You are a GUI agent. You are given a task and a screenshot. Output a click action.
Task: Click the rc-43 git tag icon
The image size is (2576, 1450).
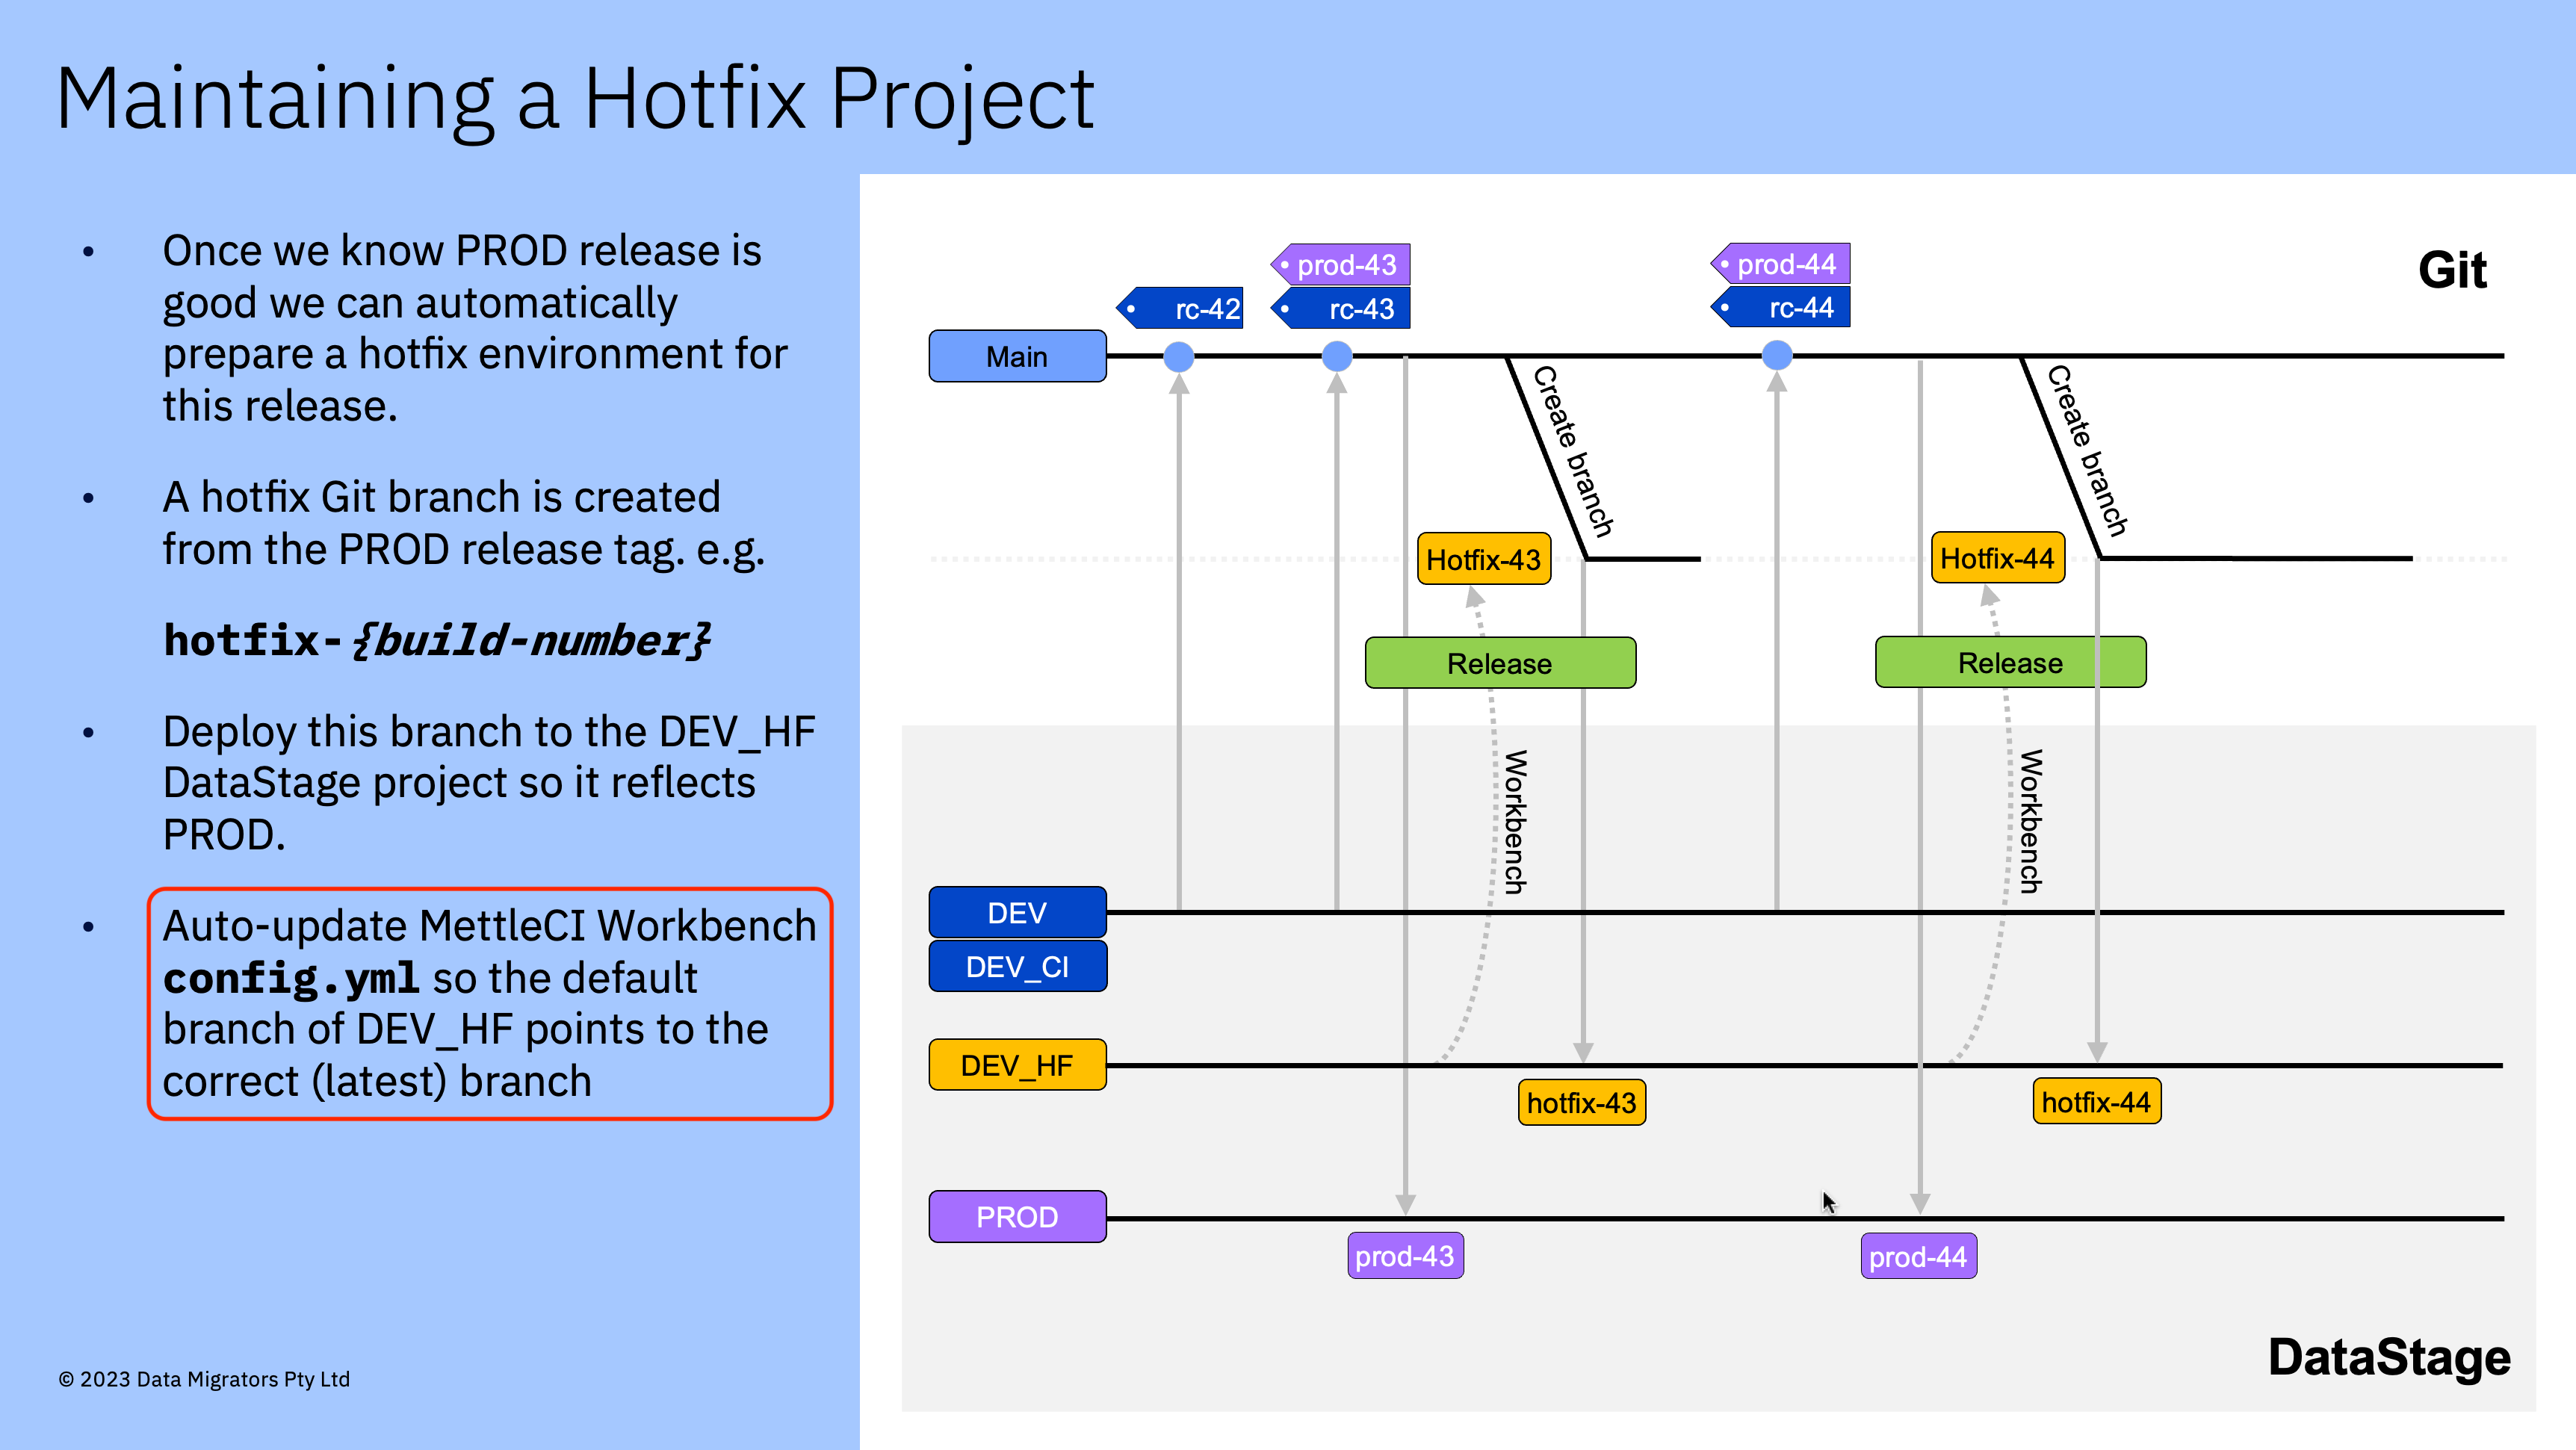[1340, 309]
